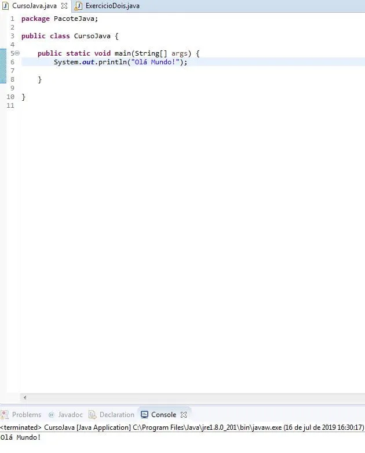Screen dimensions: 365x453
Task: Click 'main' method name on line 5
Action: 122,53
